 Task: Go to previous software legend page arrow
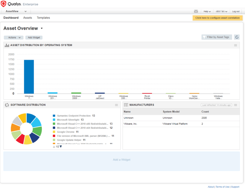coord(54,147)
